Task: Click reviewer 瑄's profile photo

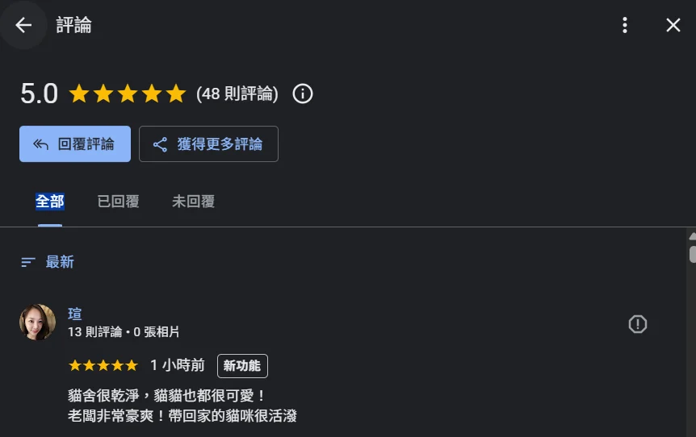Action: [37, 323]
